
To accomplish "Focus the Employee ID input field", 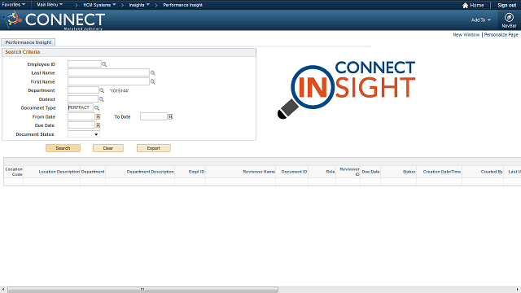I will coord(85,64).
